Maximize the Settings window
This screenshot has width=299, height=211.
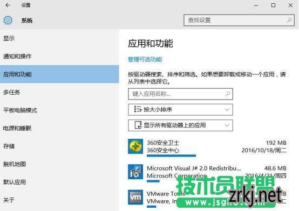pyautogui.click(x=273, y=5)
